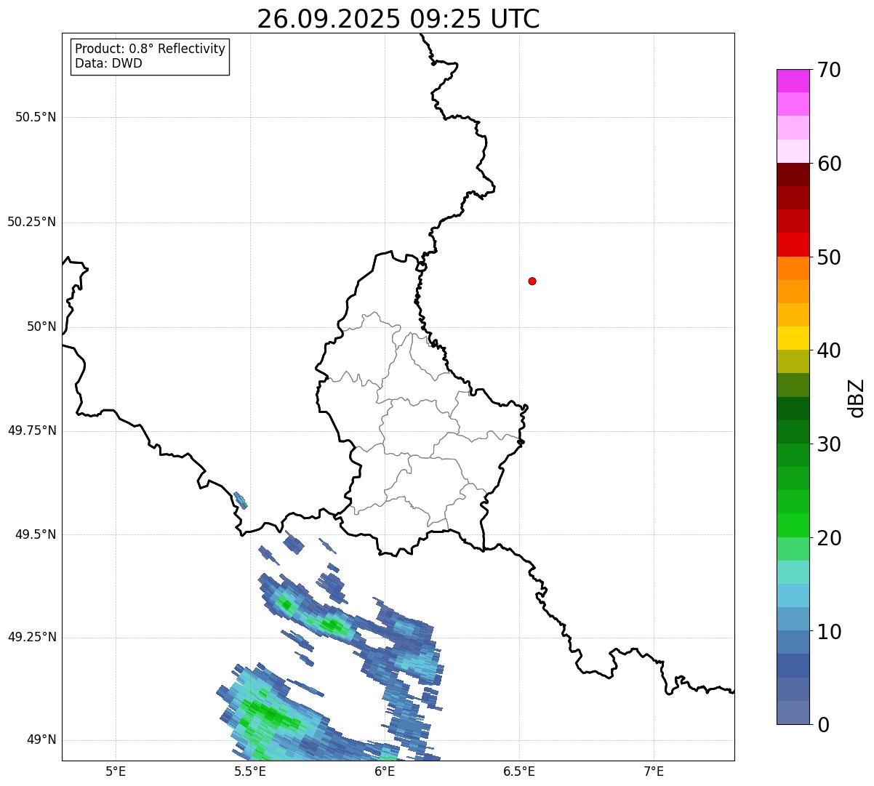
Task: Click the bright green swatch just above 20 dBZ
Action: [x=793, y=526]
